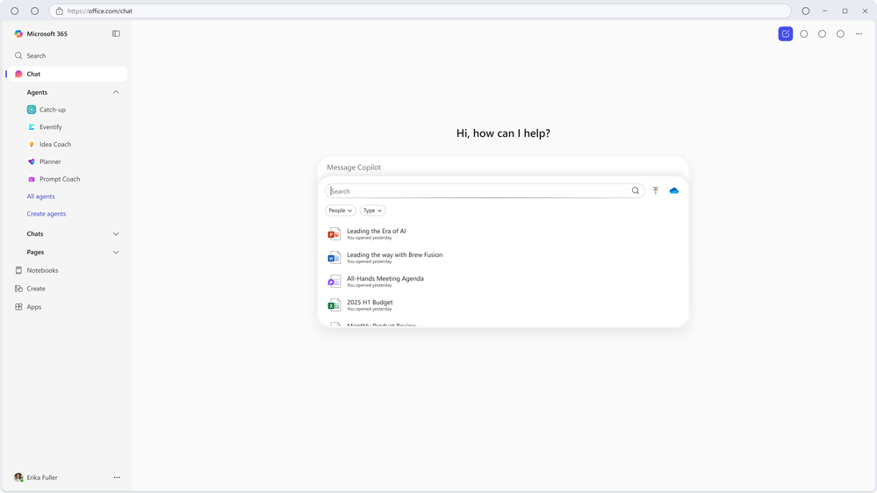This screenshot has height=493, width=877.
Task: Click the Word icon for Brew Fusion document
Action: (x=334, y=258)
